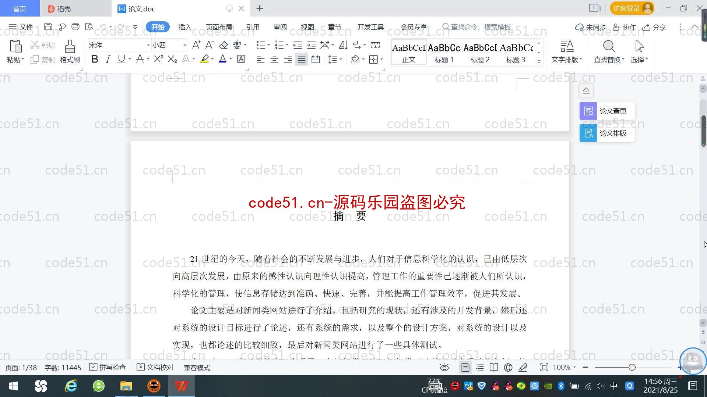The image size is (707, 397).
Task: Click the Print icon in quick toolbar
Action: click(75, 27)
